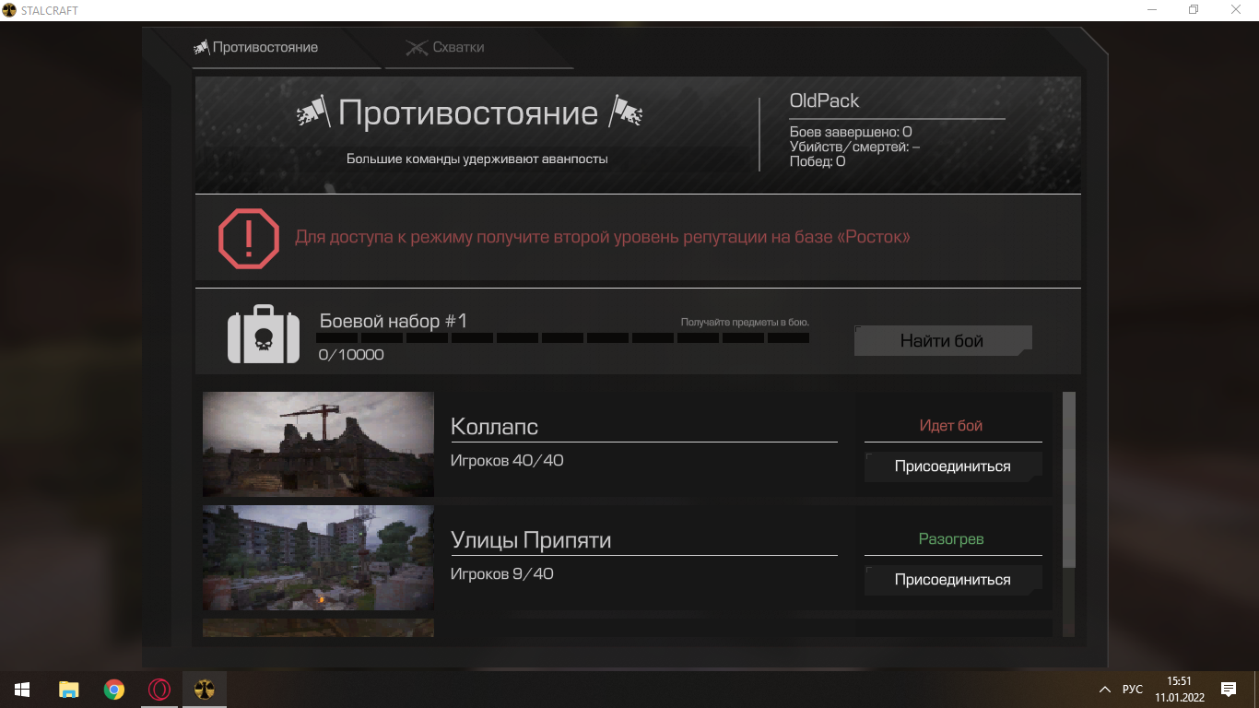This screenshot has height=708, width=1259.
Task: Click the map list vertical scrollbar
Action: click(x=1069, y=479)
